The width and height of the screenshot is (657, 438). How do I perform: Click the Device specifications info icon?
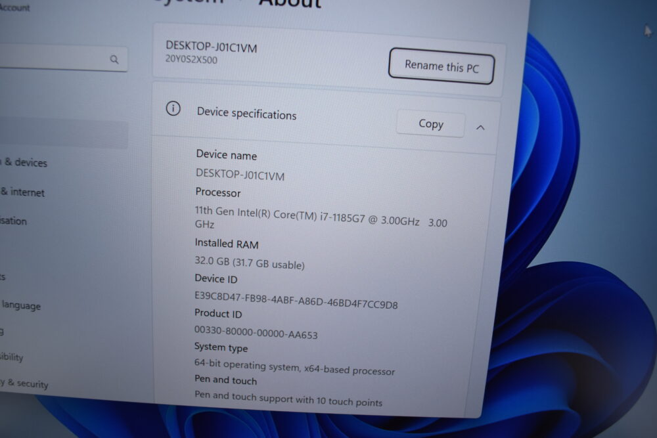173,108
